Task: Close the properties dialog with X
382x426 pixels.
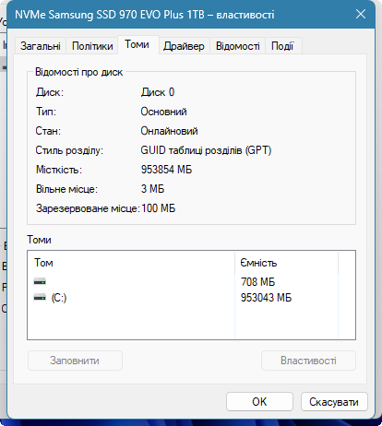Action: [361, 14]
